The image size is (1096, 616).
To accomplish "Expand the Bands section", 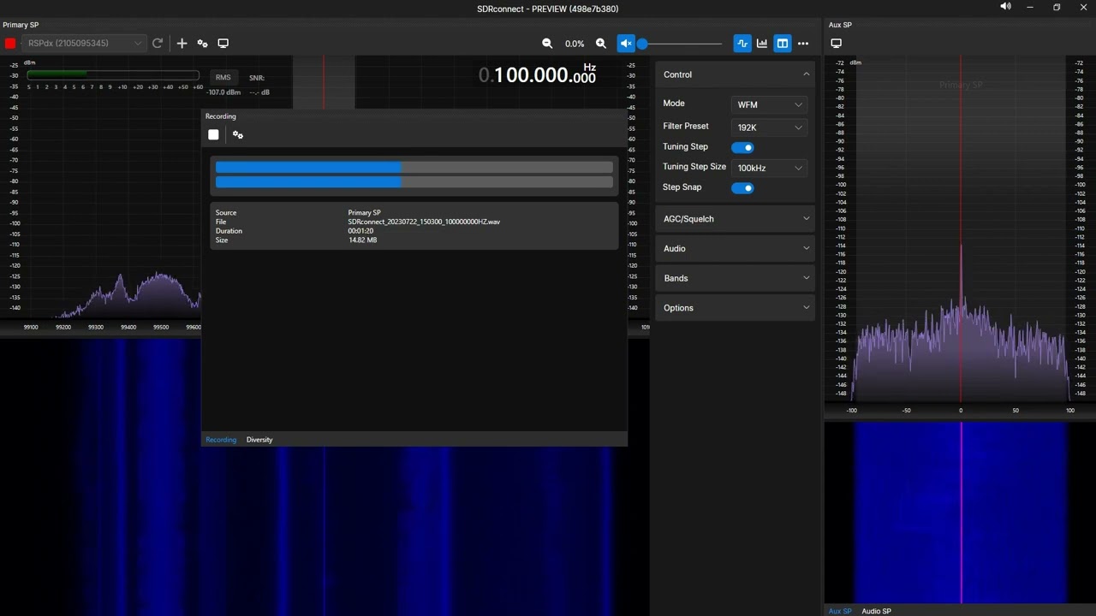I will click(735, 278).
